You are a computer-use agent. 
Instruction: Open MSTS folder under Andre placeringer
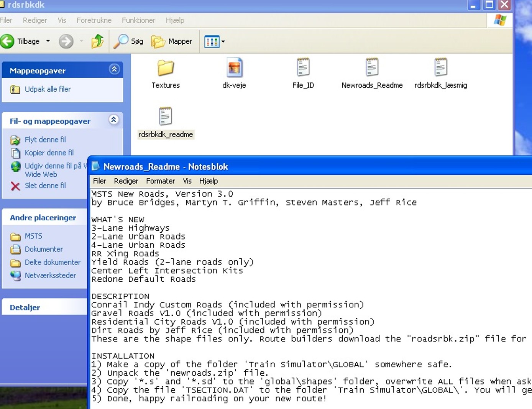coord(33,236)
